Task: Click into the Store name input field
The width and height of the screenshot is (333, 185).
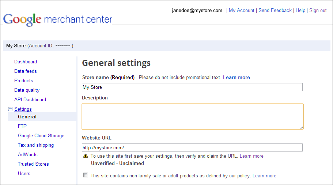Action: pyautogui.click(x=192, y=87)
